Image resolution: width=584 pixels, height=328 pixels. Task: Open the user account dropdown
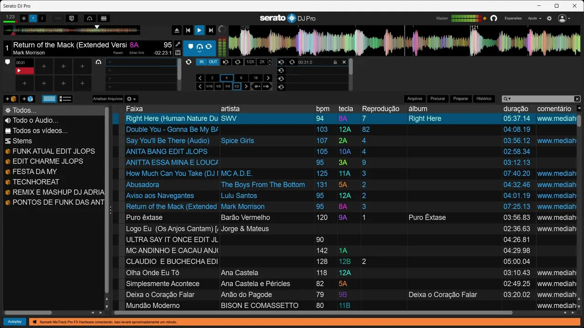[564, 18]
